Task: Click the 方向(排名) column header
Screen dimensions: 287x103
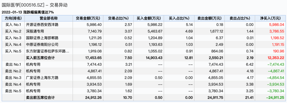Action: (x=13, y=18)
